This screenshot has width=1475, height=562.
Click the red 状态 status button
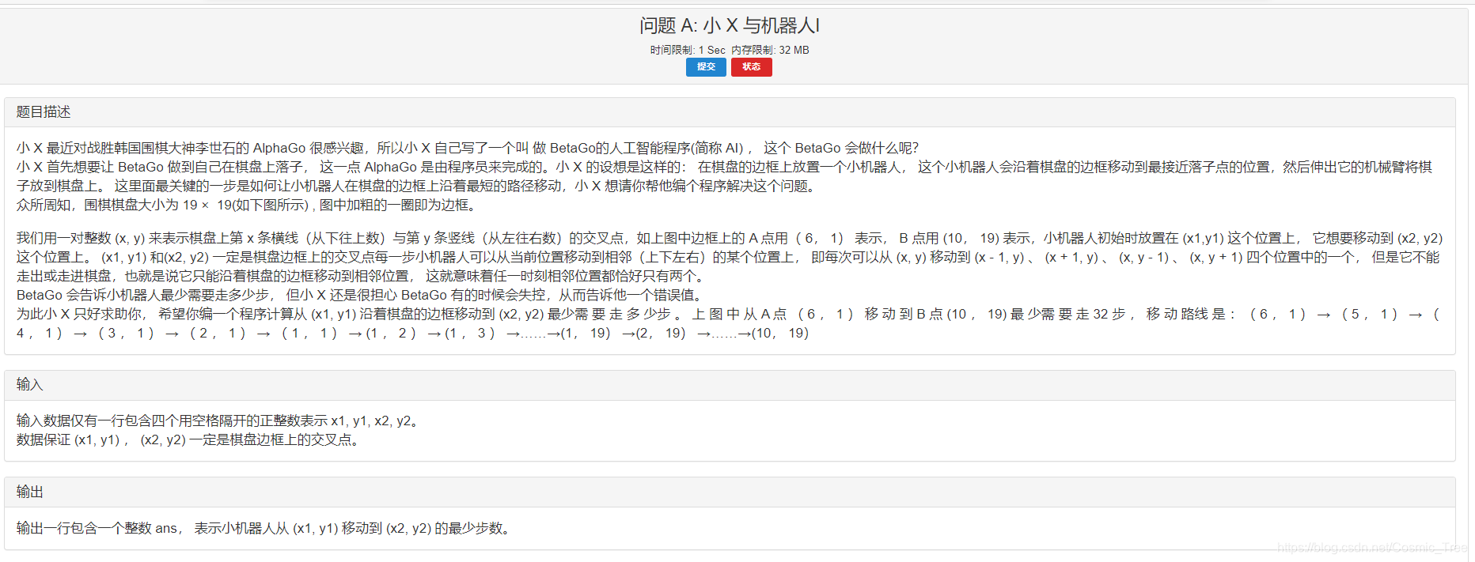point(751,67)
